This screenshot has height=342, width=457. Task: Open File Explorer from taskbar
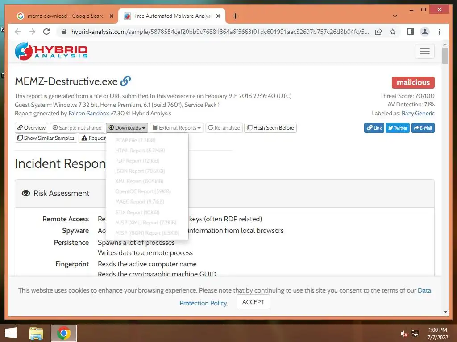(x=36, y=333)
